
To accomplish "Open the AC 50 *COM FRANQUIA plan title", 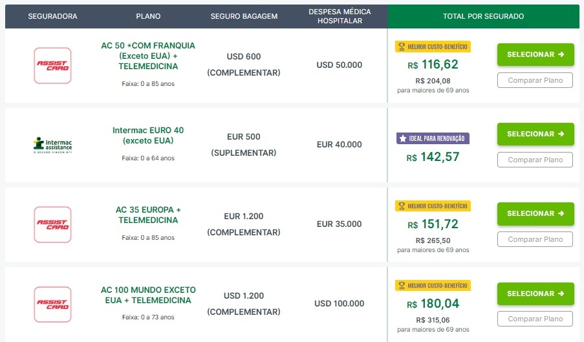I will coord(148,56).
